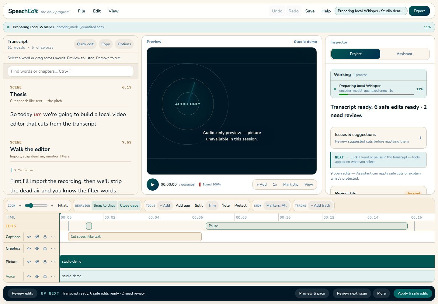Change the 1× playback speed
This screenshot has width=438, height=304.
tap(275, 185)
